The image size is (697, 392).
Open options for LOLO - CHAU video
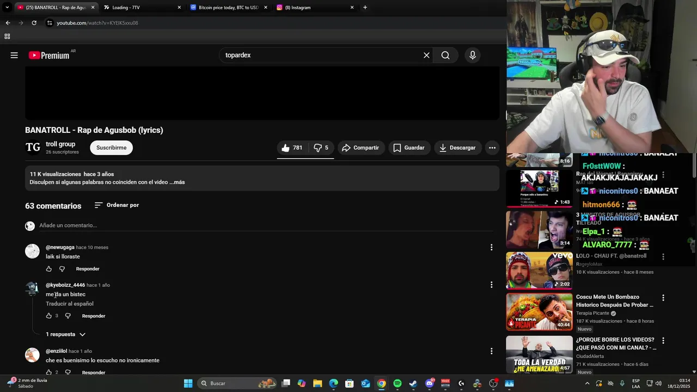click(663, 256)
